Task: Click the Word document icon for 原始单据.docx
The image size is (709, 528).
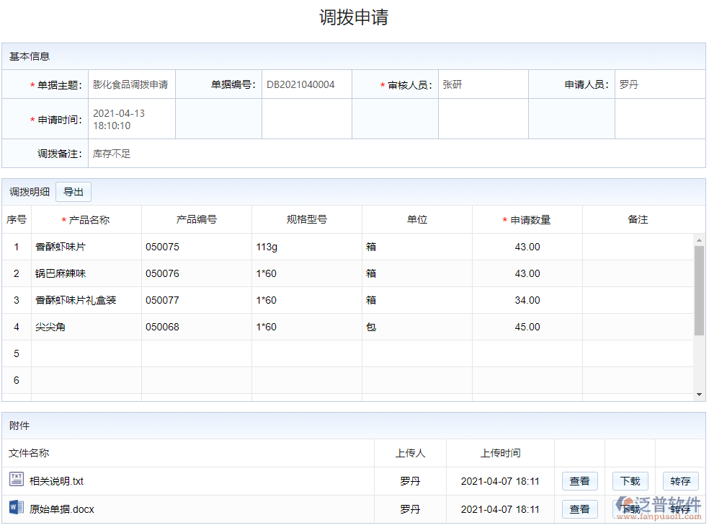Action: (16, 509)
